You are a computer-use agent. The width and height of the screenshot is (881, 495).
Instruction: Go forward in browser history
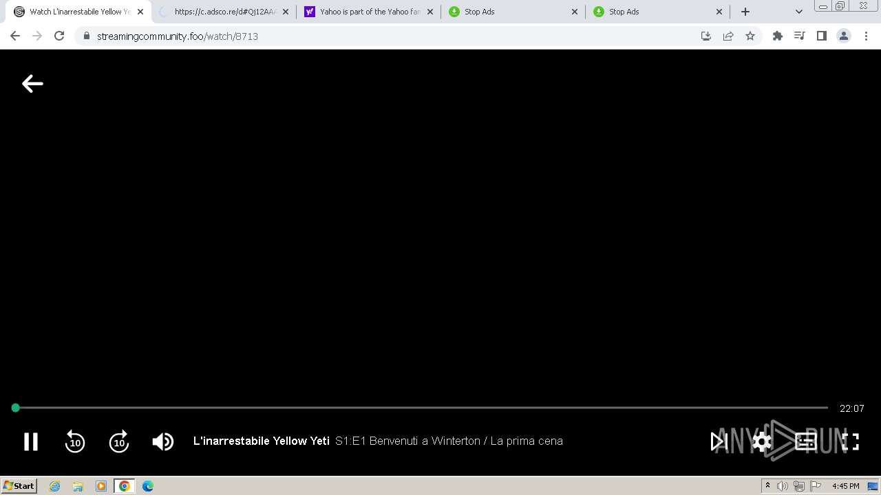(37, 36)
